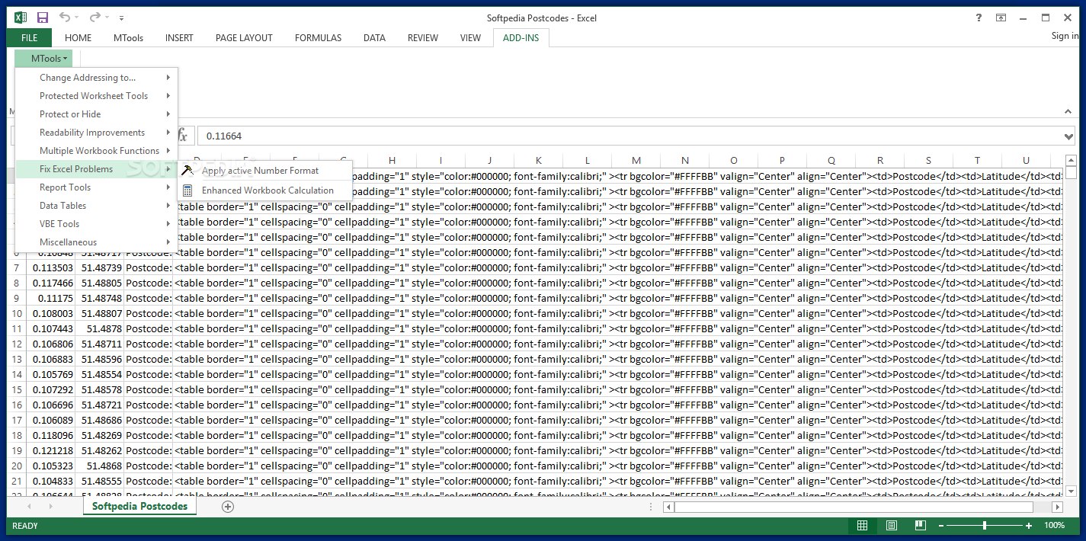Click the 100% zoom level button

click(x=1055, y=526)
